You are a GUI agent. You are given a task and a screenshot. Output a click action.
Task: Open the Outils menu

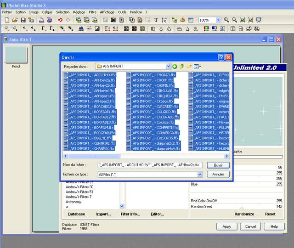[122, 12]
